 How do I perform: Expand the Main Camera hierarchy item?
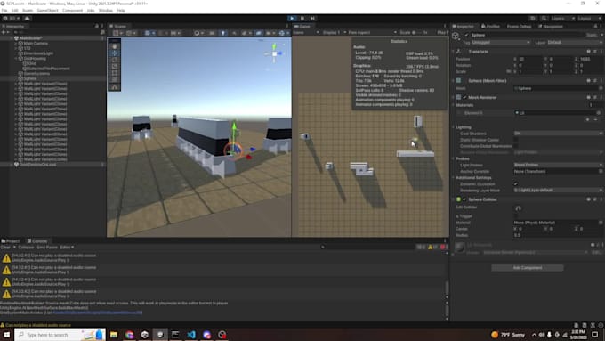pyautogui.click(x=16, y=44)
